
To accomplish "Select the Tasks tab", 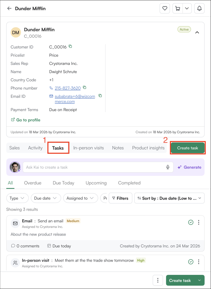I will tap(58, 148).
